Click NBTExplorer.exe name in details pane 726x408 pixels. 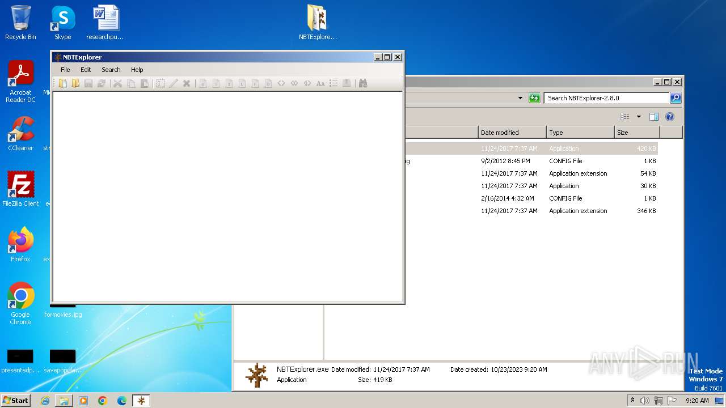coord(302,369)
